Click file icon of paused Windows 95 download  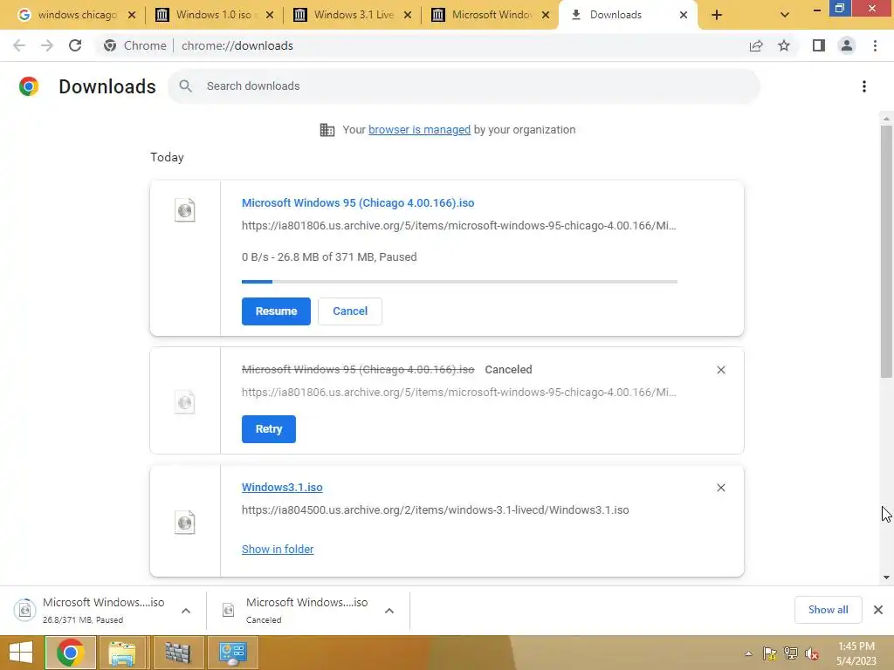(185, 210)
